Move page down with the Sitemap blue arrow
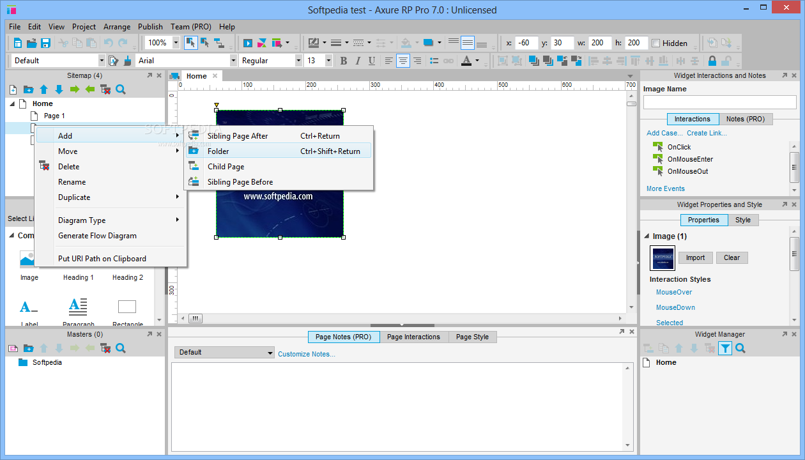805x460 pixels. [59, 89]
